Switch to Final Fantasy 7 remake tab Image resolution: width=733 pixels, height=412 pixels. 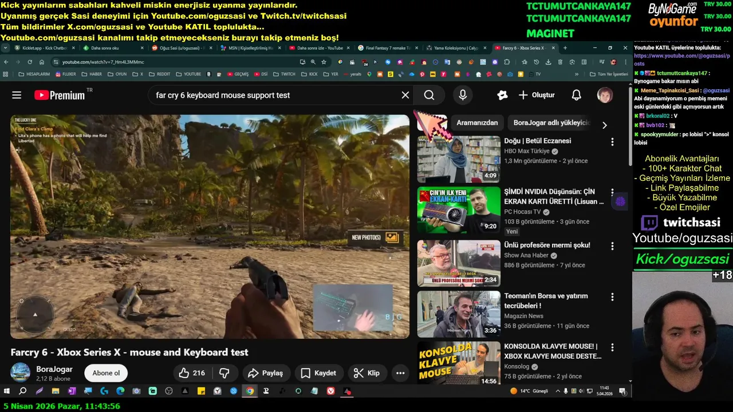pos(388,48)
